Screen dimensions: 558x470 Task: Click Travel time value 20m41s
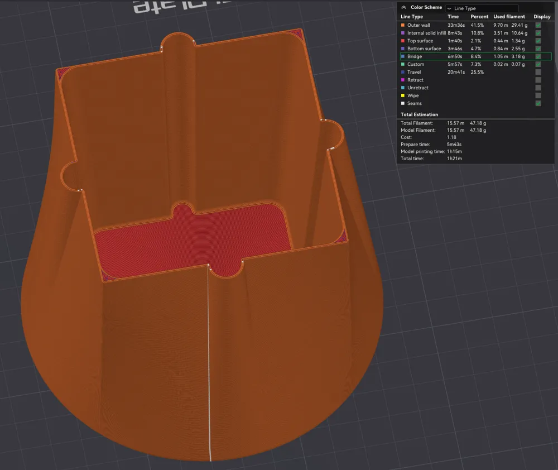coord(456,72)
